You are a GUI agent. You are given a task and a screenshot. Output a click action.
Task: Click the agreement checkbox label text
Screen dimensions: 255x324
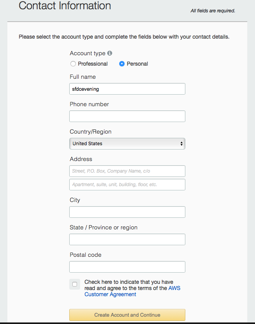132,288
